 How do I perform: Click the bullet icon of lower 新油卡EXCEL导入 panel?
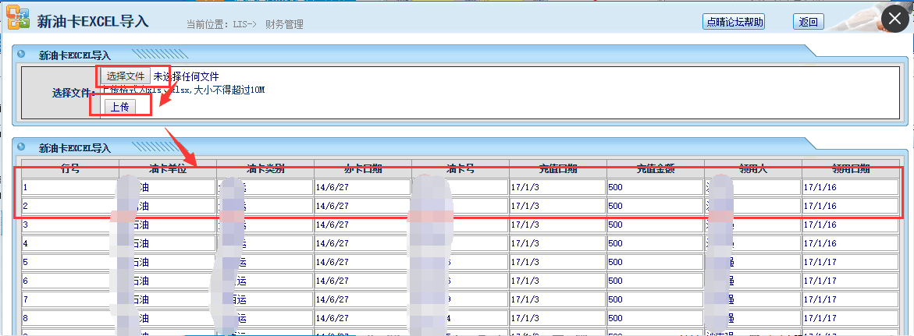21,147
